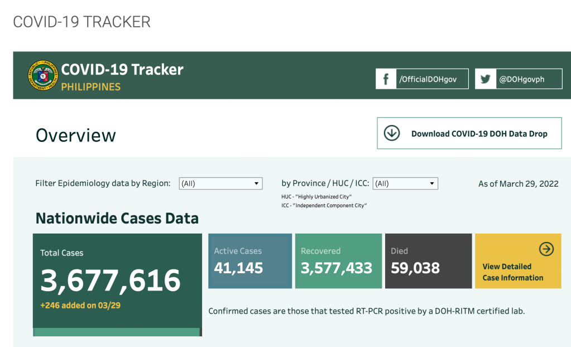This screenshot has height=347, width=571.
Task: Click the COVID-19 Tracker banner title
Action: (122, 70)
